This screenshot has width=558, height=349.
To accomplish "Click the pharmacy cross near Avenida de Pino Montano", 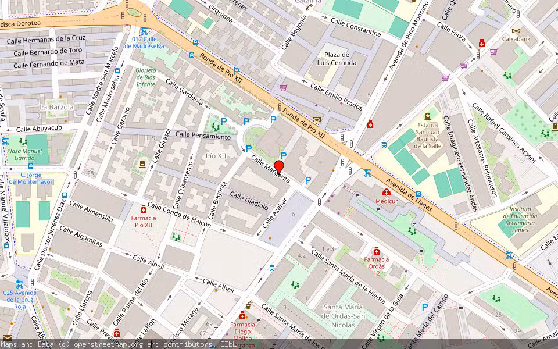I will tap(370, 124).
